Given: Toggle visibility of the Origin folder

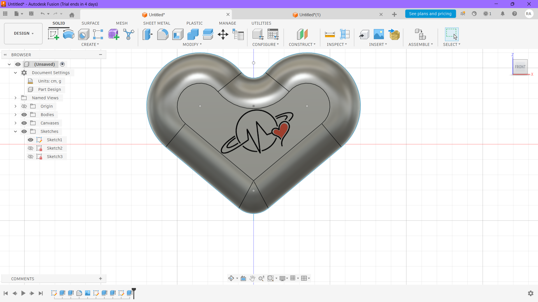Looking at the screenshot, I should [24, 106].
